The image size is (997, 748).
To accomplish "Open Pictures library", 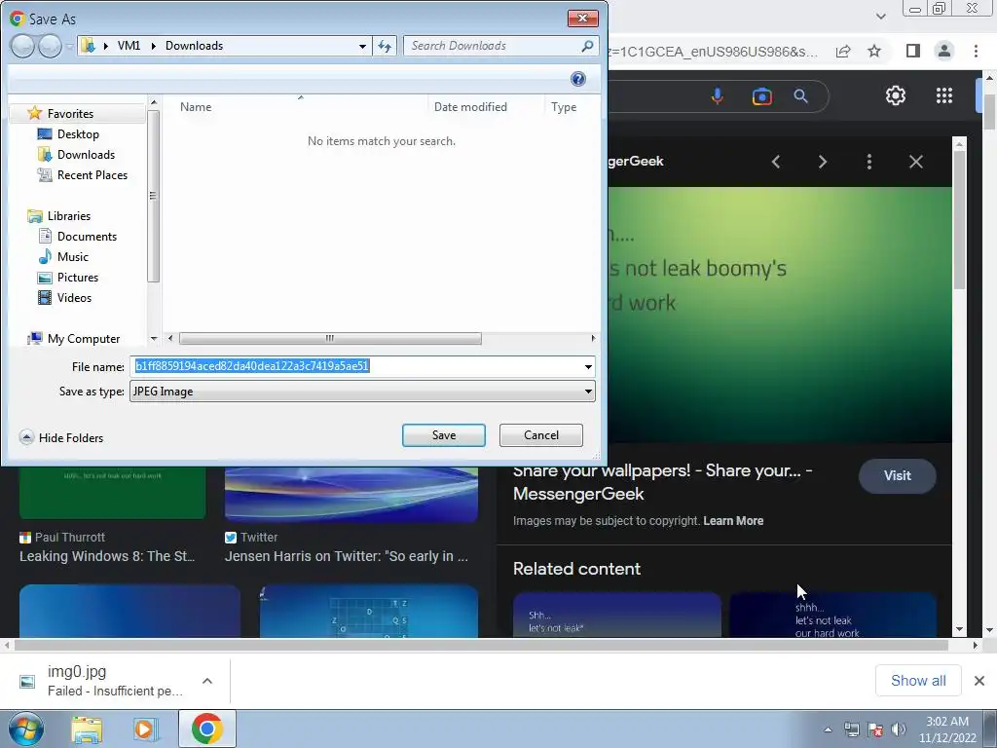I will pyautogui.click(x=78, y=278).
